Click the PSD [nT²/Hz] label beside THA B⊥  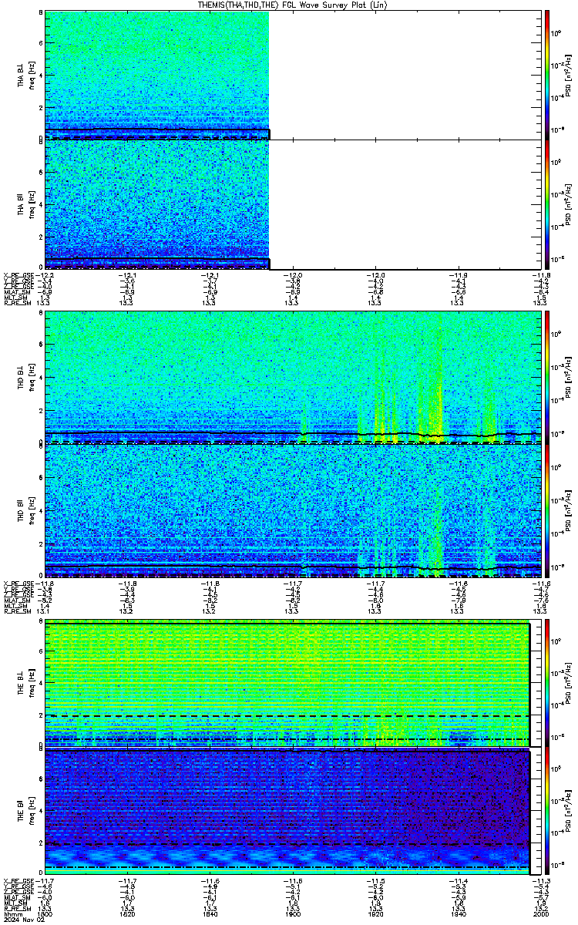tap(569, 75)
